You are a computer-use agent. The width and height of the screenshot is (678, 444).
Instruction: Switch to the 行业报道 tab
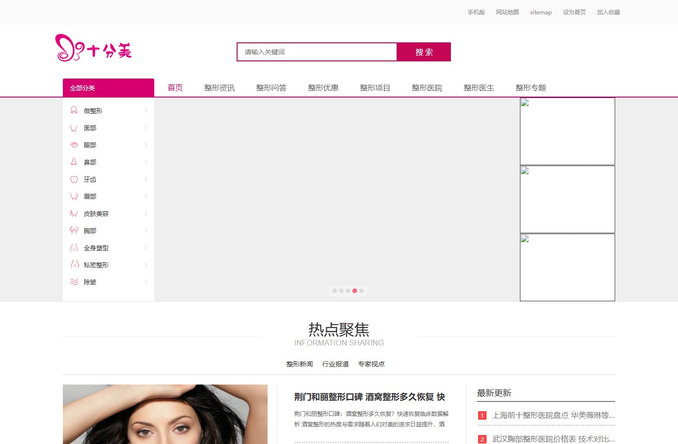pos(336,364)
